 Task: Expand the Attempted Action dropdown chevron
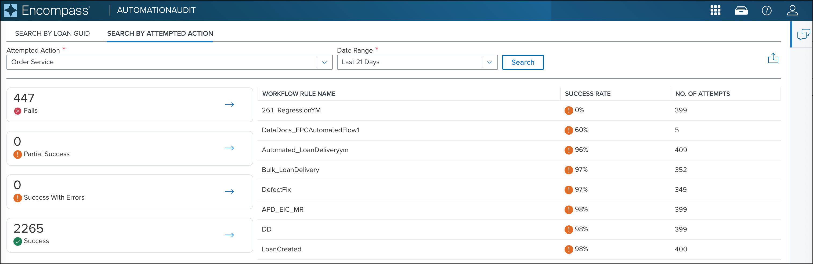click(324, 63)
